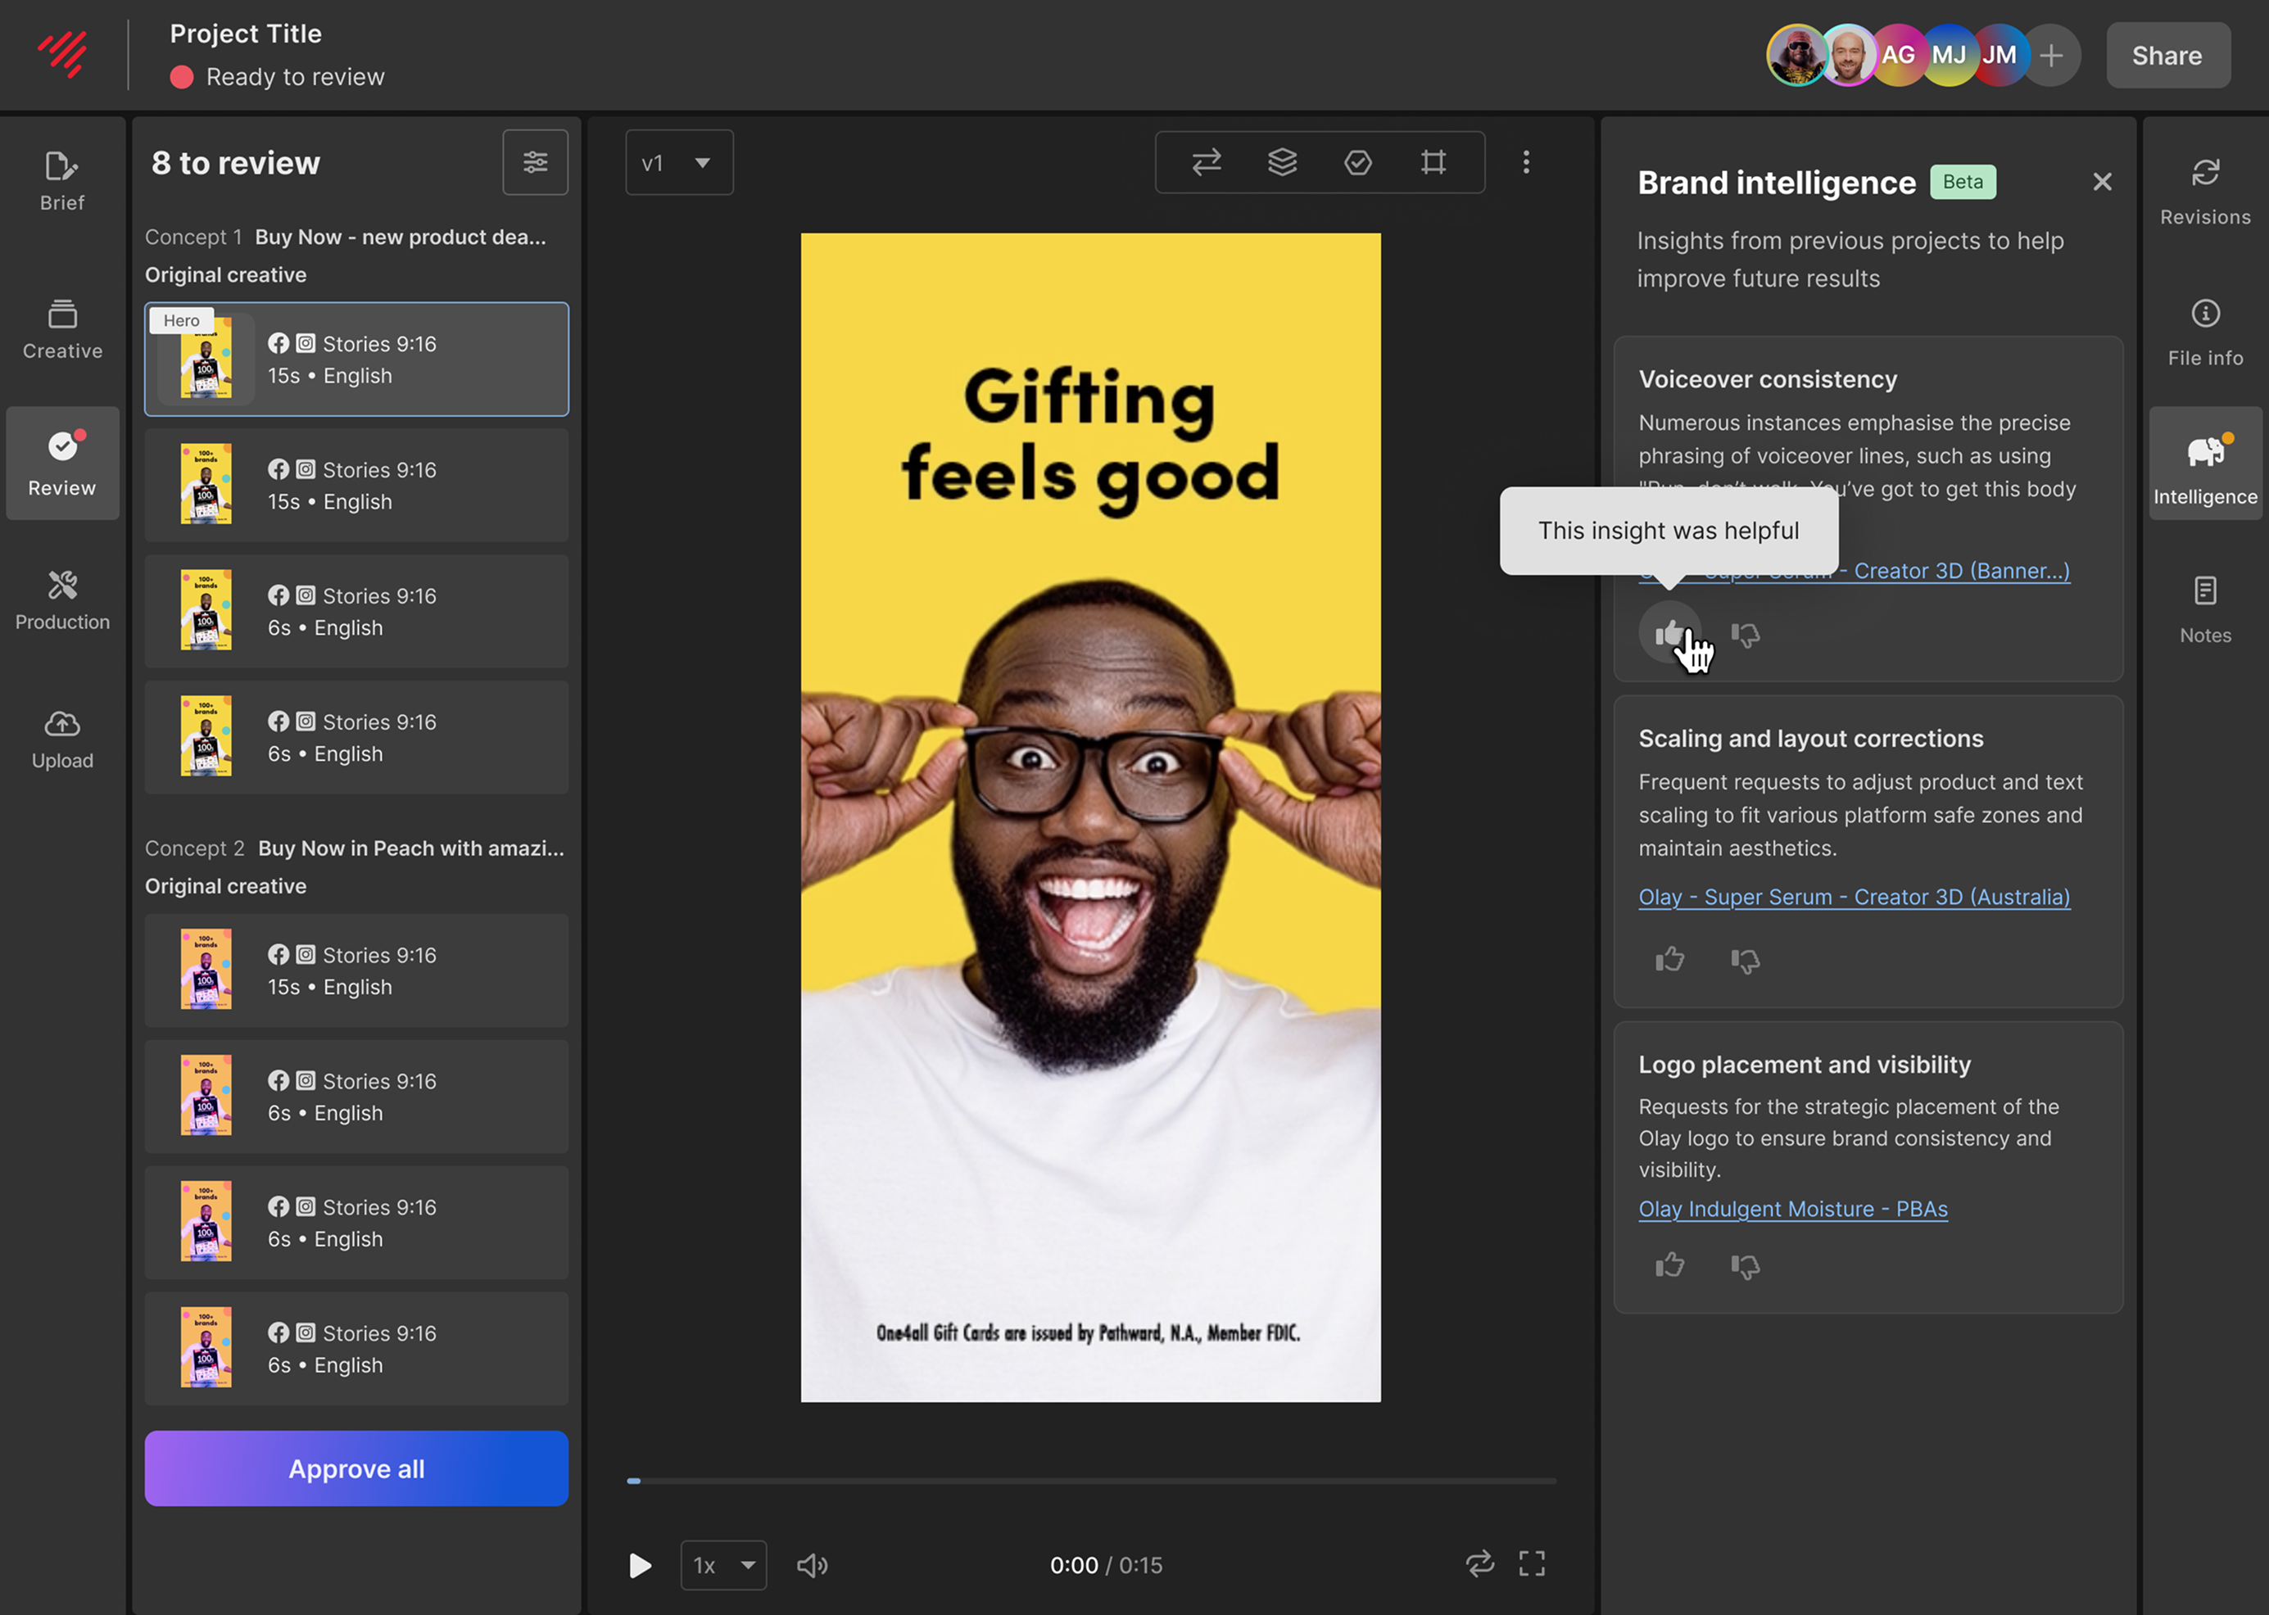Expand the 1x playback speed dropdown
2269x1615 pixels.
click(723, 1565)
